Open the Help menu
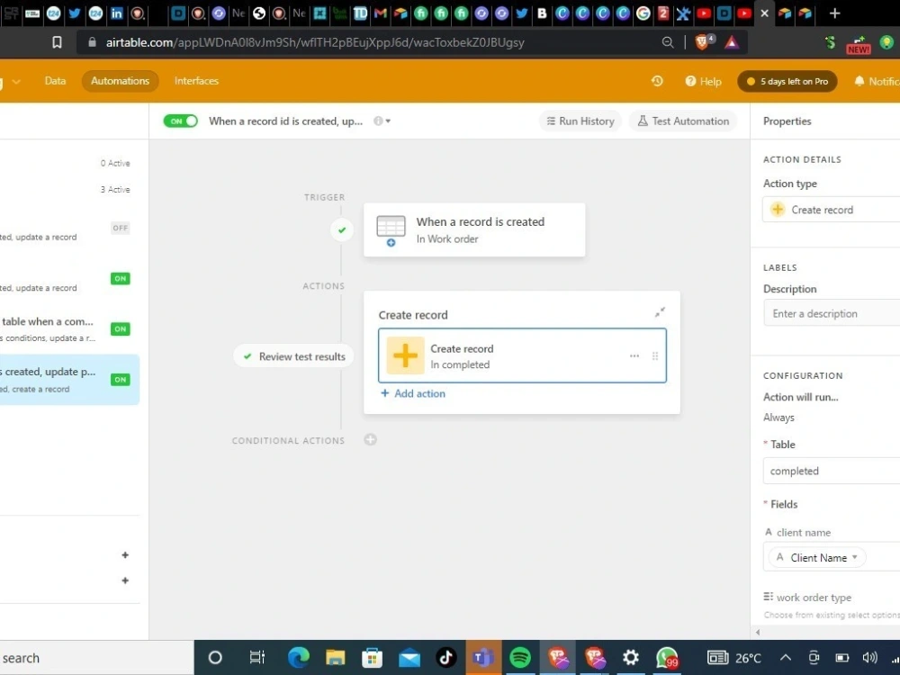Screen dimensions: 900x675 pos(703,82)
